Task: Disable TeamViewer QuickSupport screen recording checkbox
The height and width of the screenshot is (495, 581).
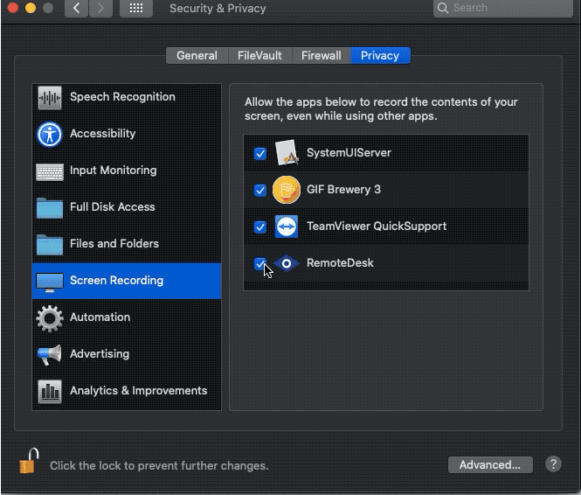Action: point(260,227)
